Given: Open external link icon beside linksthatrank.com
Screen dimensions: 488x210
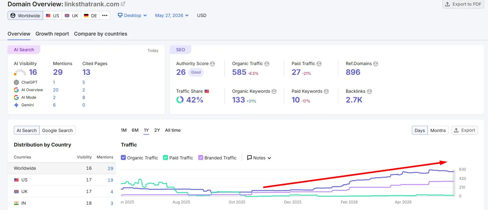Looking at the screenshot, I should click(123, 4).
